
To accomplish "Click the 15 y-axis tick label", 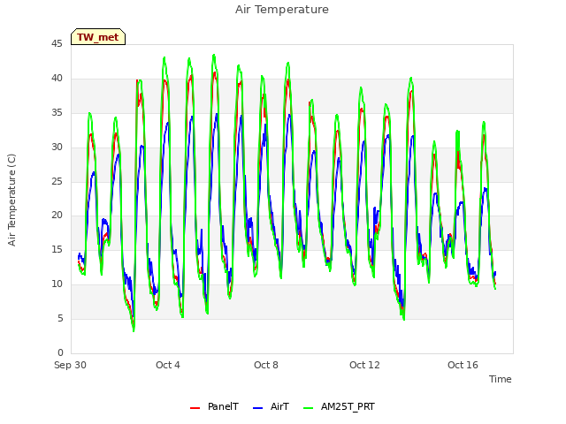I will (x=57, y=249).
